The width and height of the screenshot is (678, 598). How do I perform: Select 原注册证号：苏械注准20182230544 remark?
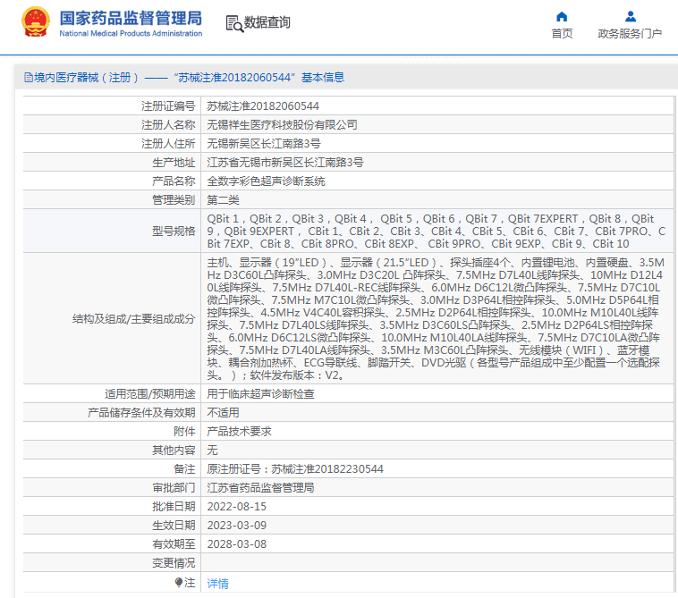(x=295, y=469)
